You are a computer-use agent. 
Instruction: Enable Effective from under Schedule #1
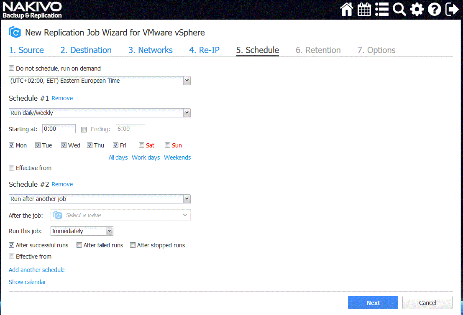tap(12, 168)
